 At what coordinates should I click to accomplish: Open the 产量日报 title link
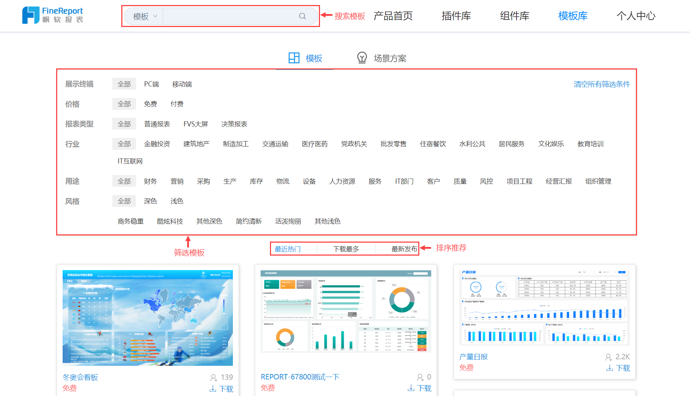(473, 357)
